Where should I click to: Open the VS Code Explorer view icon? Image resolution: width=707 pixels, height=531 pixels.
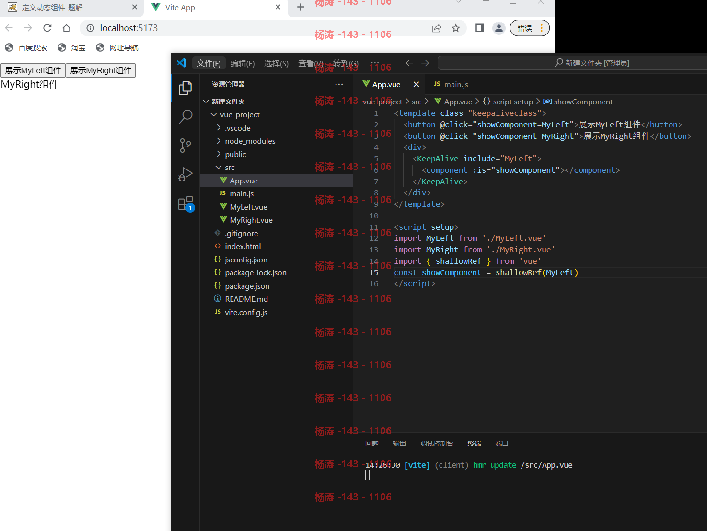185,88
